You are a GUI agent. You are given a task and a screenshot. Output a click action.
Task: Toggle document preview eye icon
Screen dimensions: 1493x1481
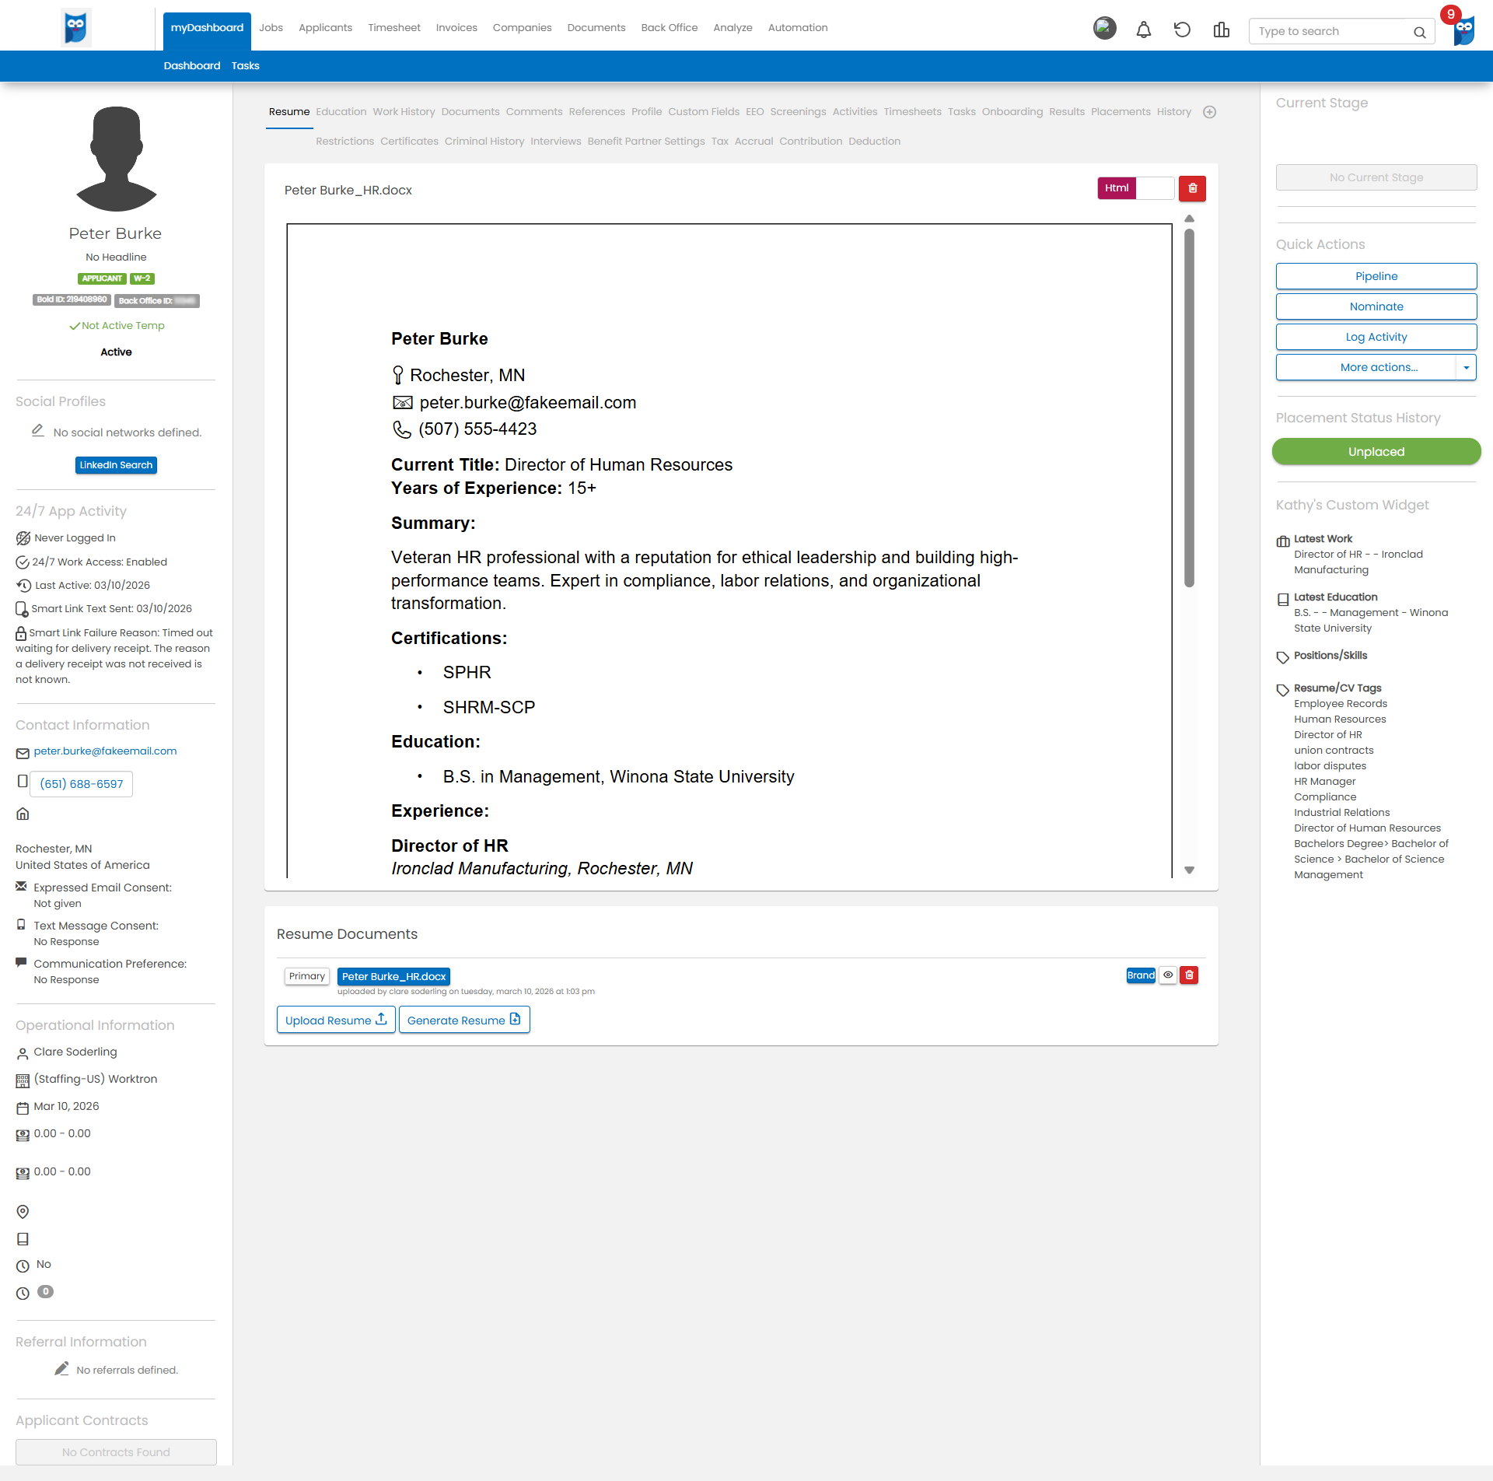(1168, 975)
